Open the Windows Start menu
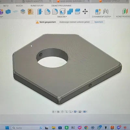The height and width of the screenshot is (130, 130). 7,128
